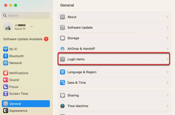
Task: Click the yellow minimize window button
Action: [10, 5]
